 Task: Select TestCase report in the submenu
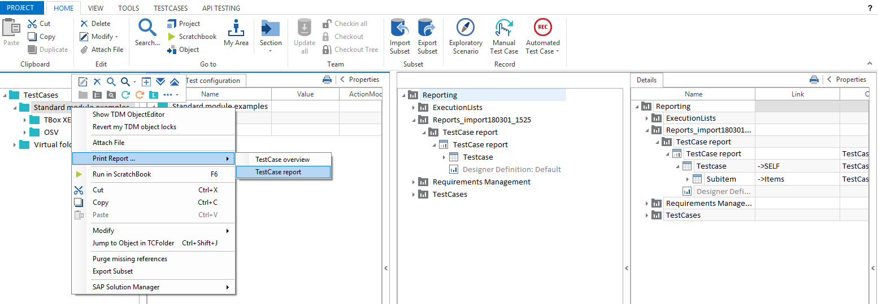(x=282, y=172)
